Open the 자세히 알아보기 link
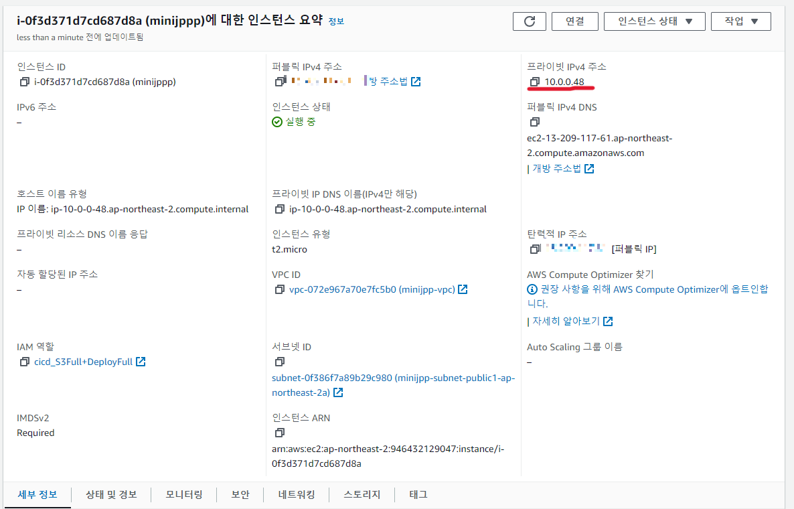The width and height of the screenshot is (794, 509). [572, 321]
